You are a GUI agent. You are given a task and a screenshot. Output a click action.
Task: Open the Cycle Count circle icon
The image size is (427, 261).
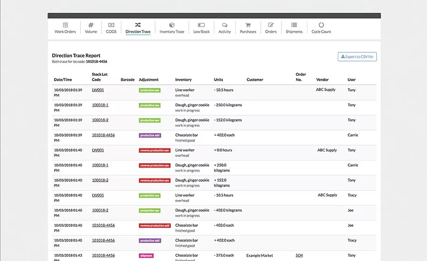pos(321,25)
